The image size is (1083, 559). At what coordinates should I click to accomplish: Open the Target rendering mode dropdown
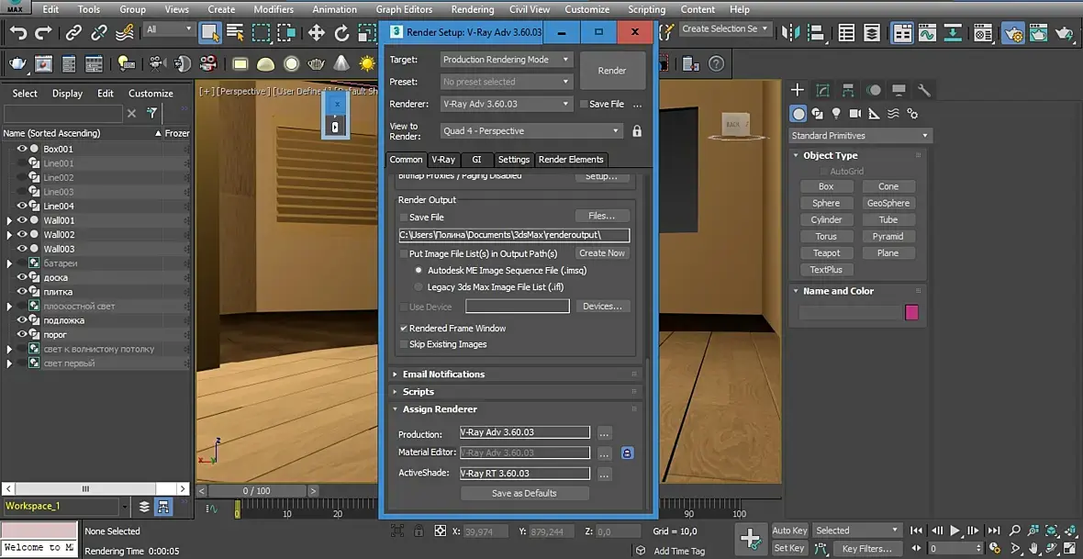[x=506, y=60]
